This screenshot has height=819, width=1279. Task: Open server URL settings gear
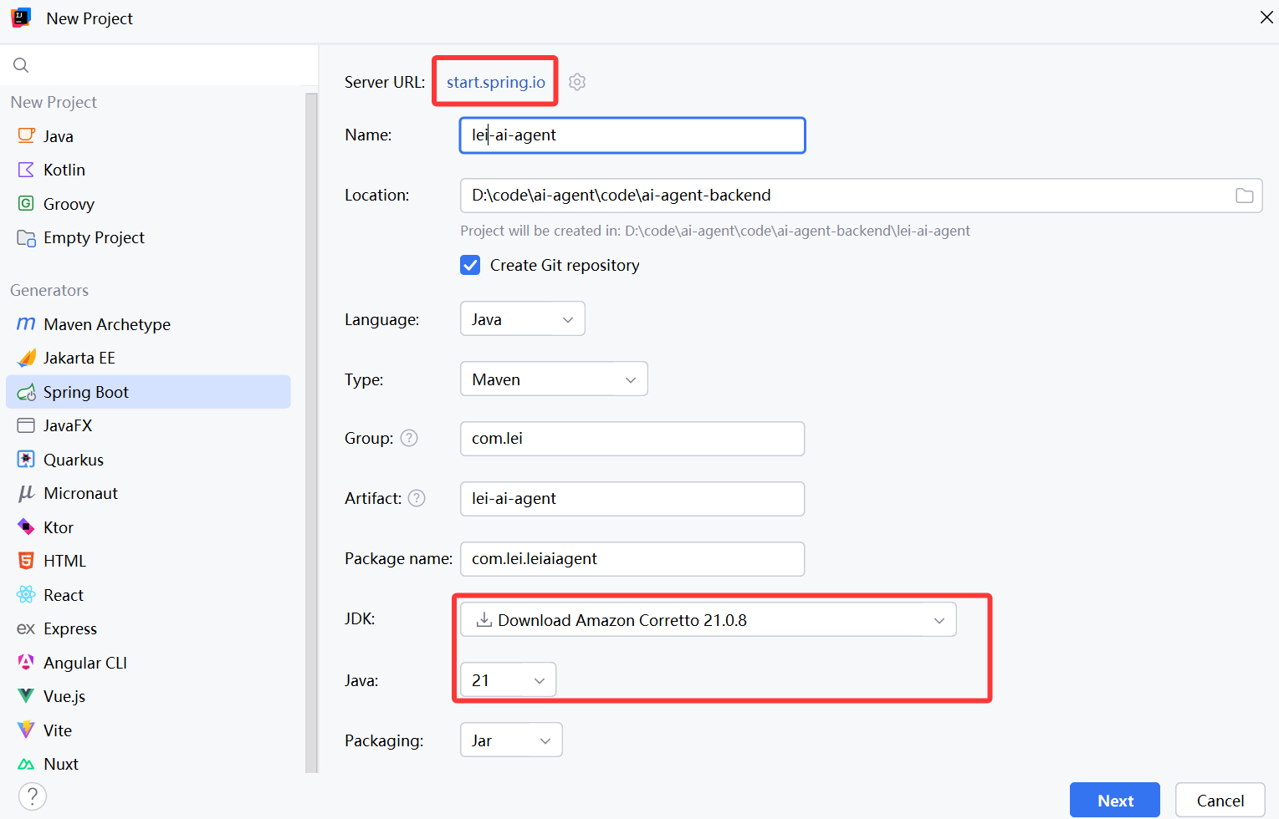pyautogui.click(x=577, y=82)
